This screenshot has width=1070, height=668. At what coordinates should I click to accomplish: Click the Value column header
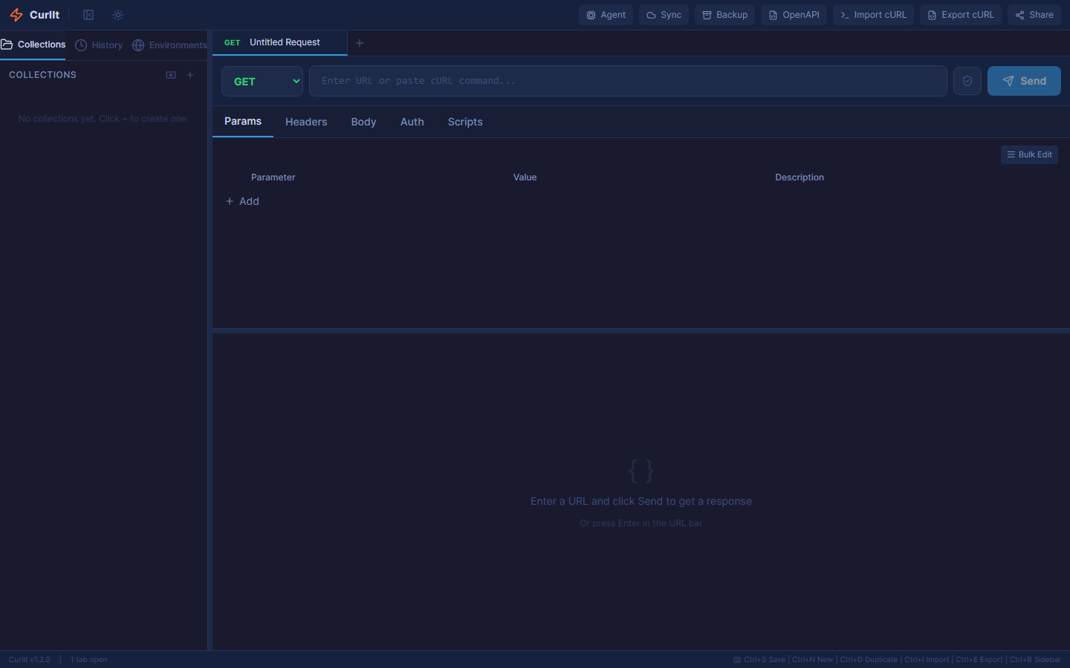tap(525, 177)
